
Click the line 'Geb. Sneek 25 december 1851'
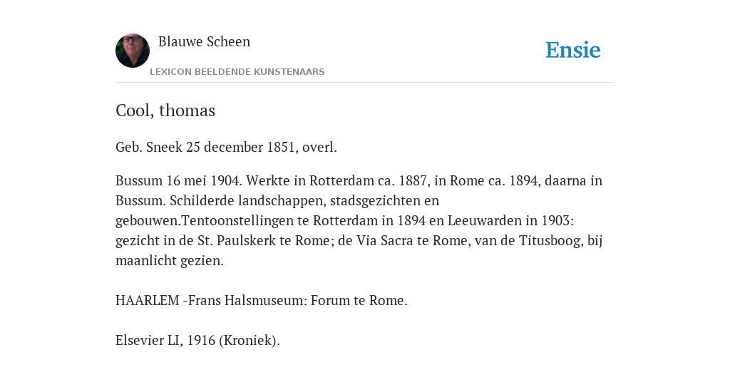point(205,147)
